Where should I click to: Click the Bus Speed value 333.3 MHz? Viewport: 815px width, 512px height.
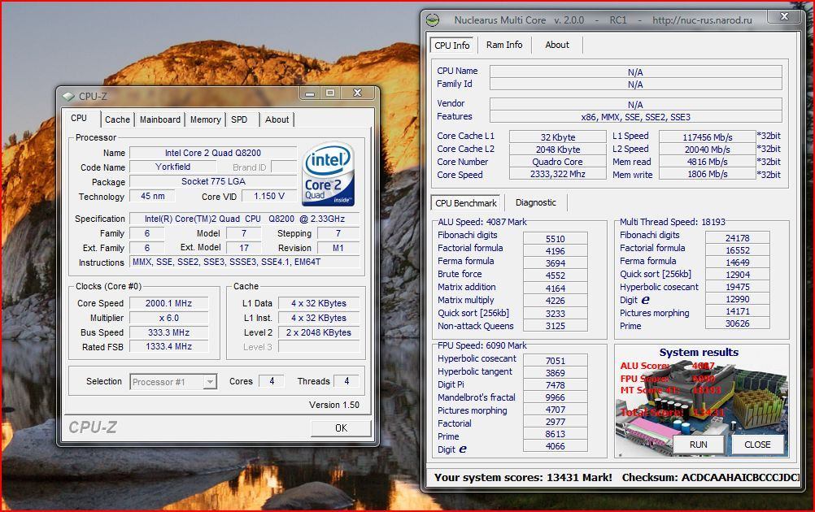[x=169, y=332]
